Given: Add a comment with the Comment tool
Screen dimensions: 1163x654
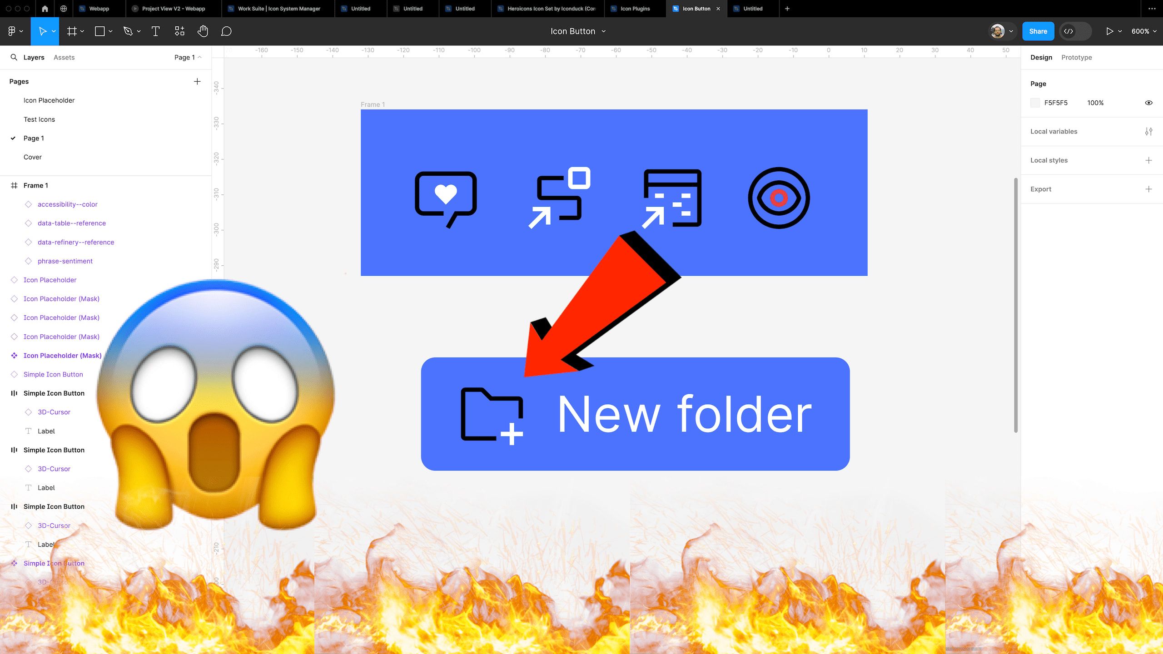Looking at the screenshot, I should [226, 31].
